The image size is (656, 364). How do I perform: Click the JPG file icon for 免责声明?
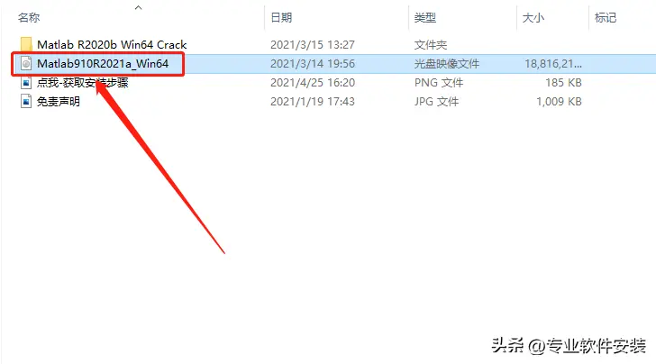pos(26,101)
